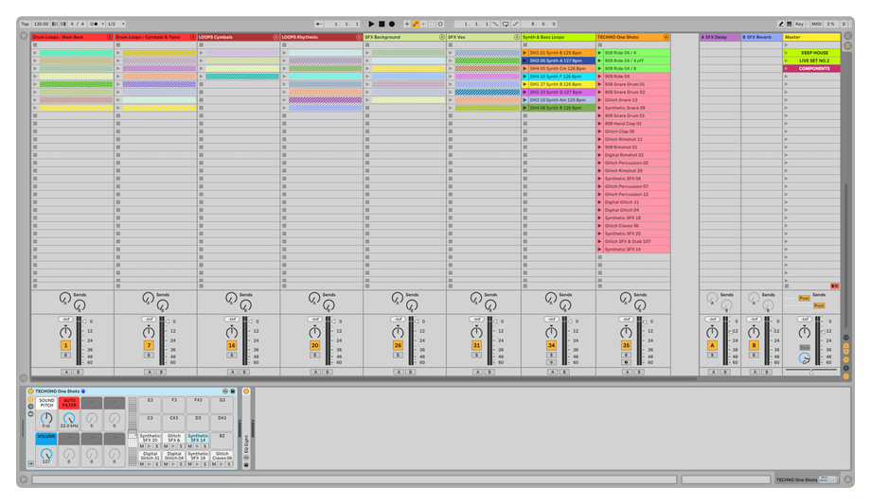The height and width of the screenshot is (504, 871).
Task: Switch to Session View selector icon
Action: point(848,45)
